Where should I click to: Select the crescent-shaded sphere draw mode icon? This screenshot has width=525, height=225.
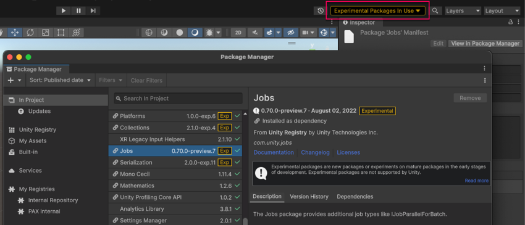(195, 33)
